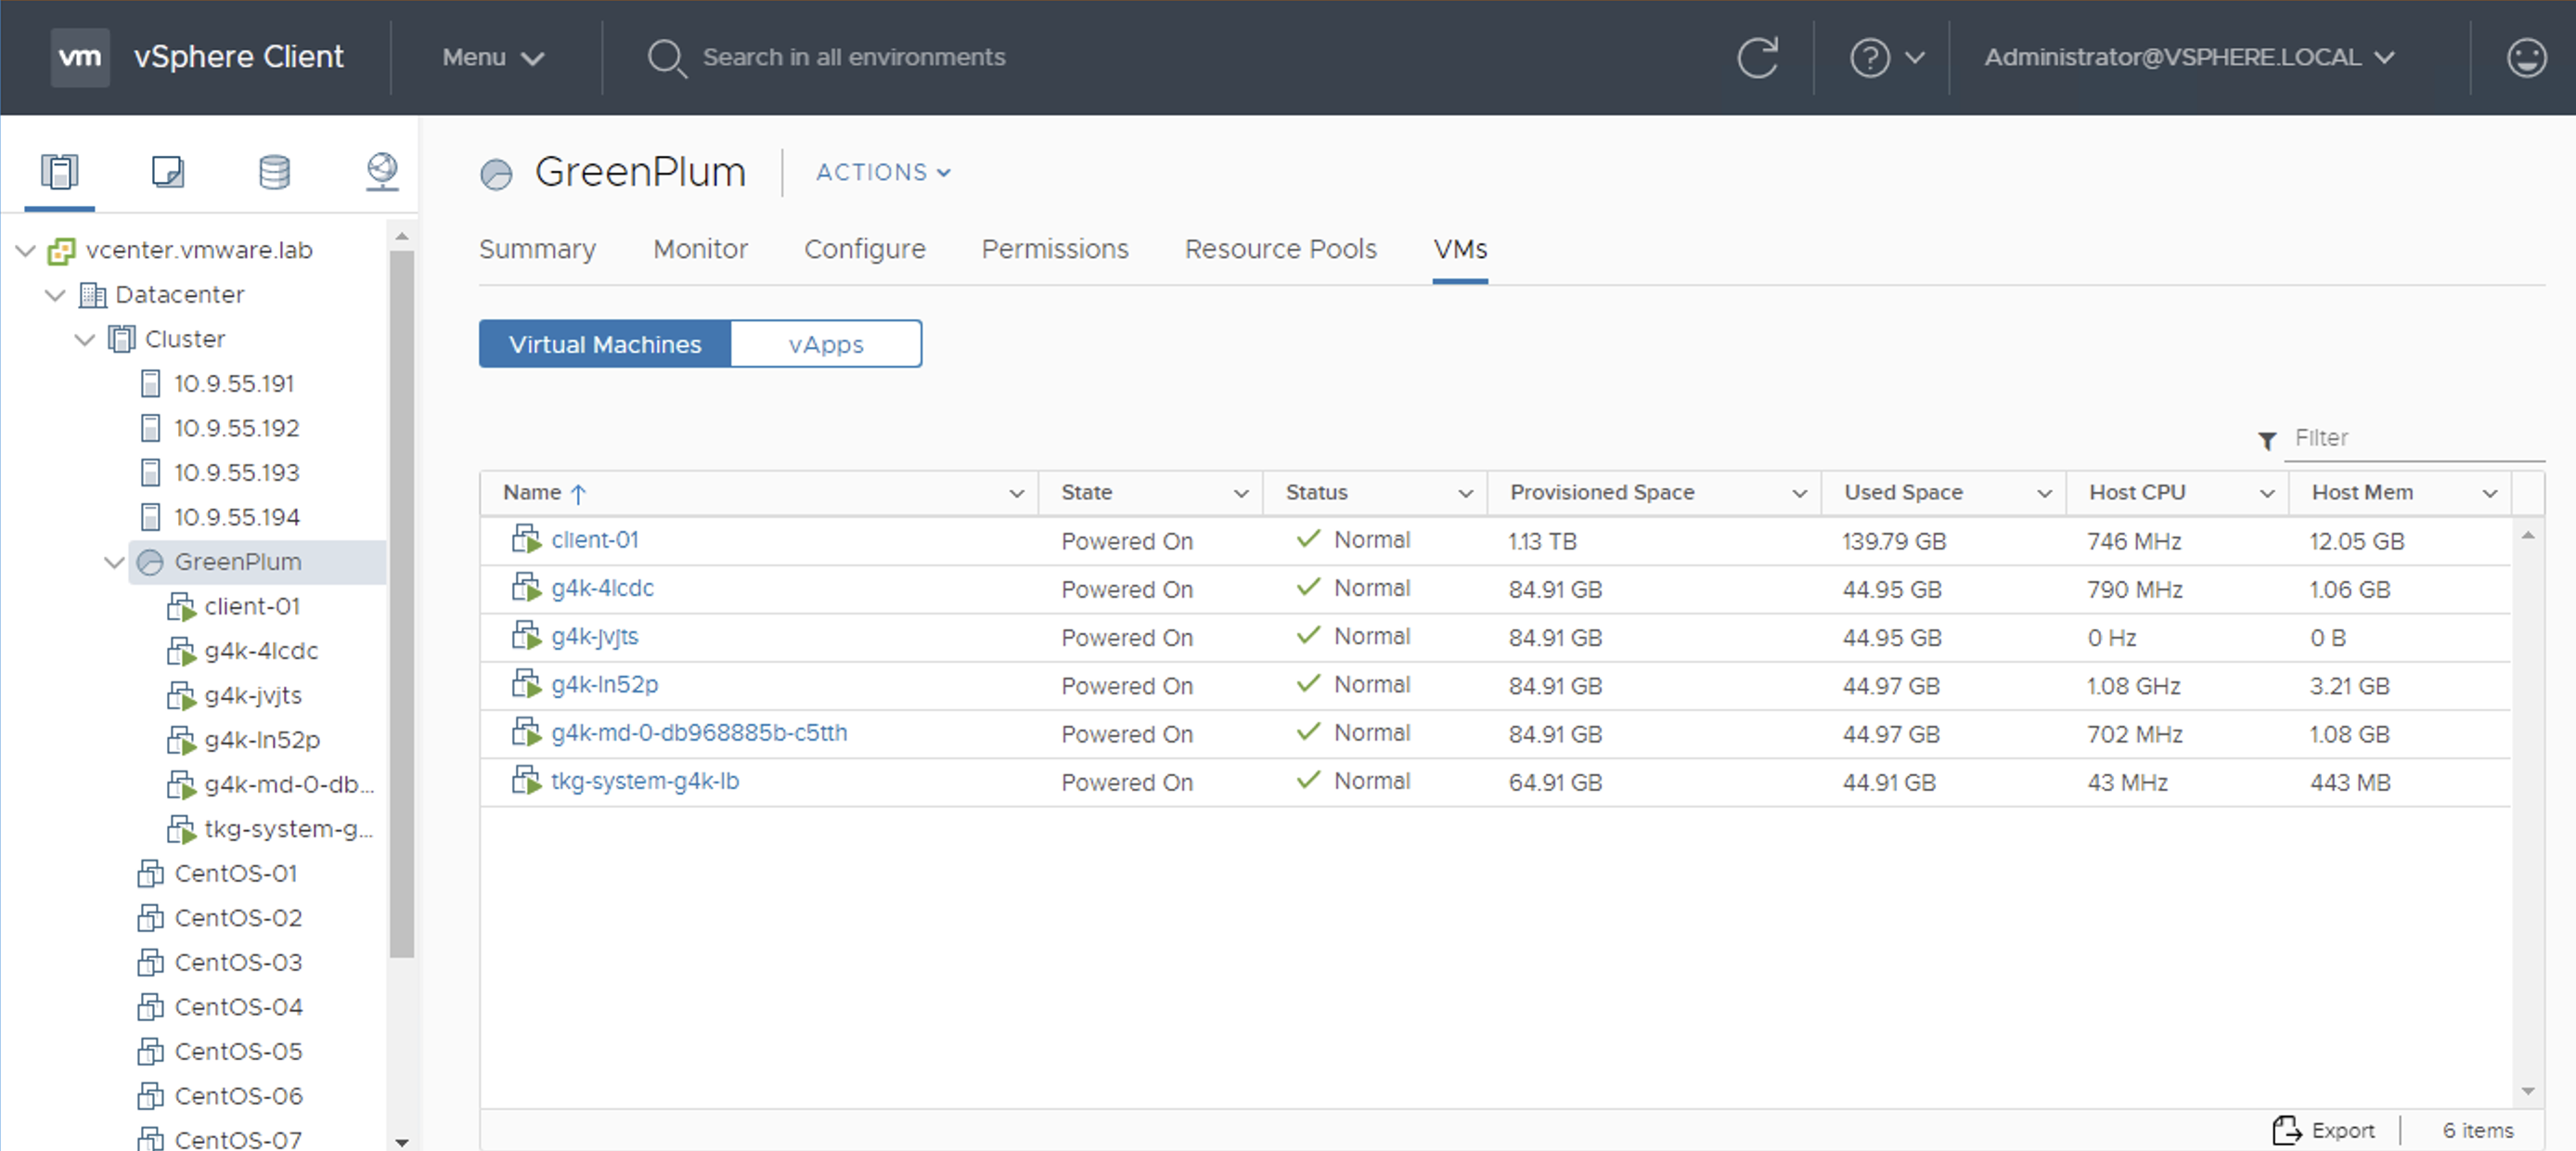
Task: Click the filter funnel icon
Action: tap(2267, 440)
